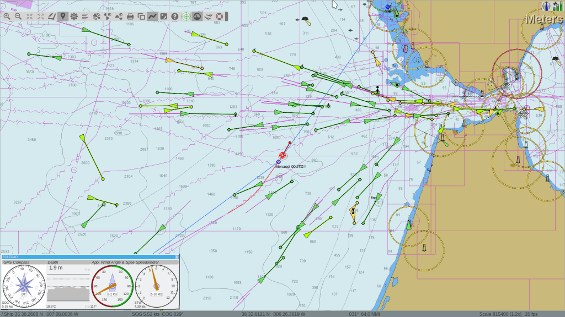
Task: Click the green GPS signal bars indicator
Action: click(x=557, y=6)
